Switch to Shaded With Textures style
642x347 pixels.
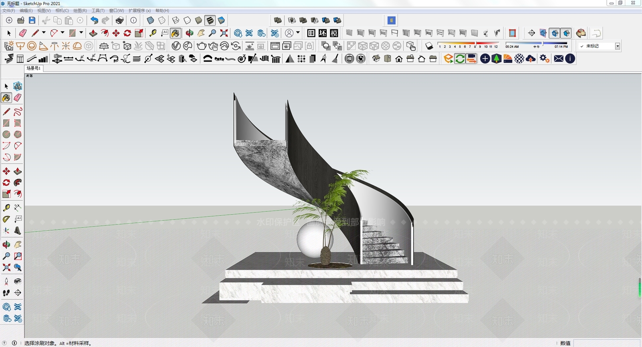point(210,20)
